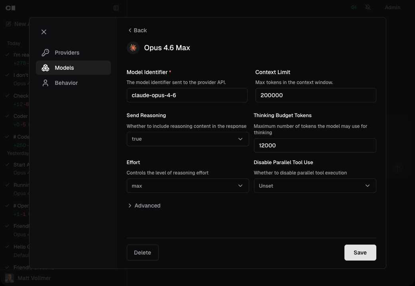Click the sound speaker icon in header
The height and width of the screenshot is (286, 415).
pos(353,8)
